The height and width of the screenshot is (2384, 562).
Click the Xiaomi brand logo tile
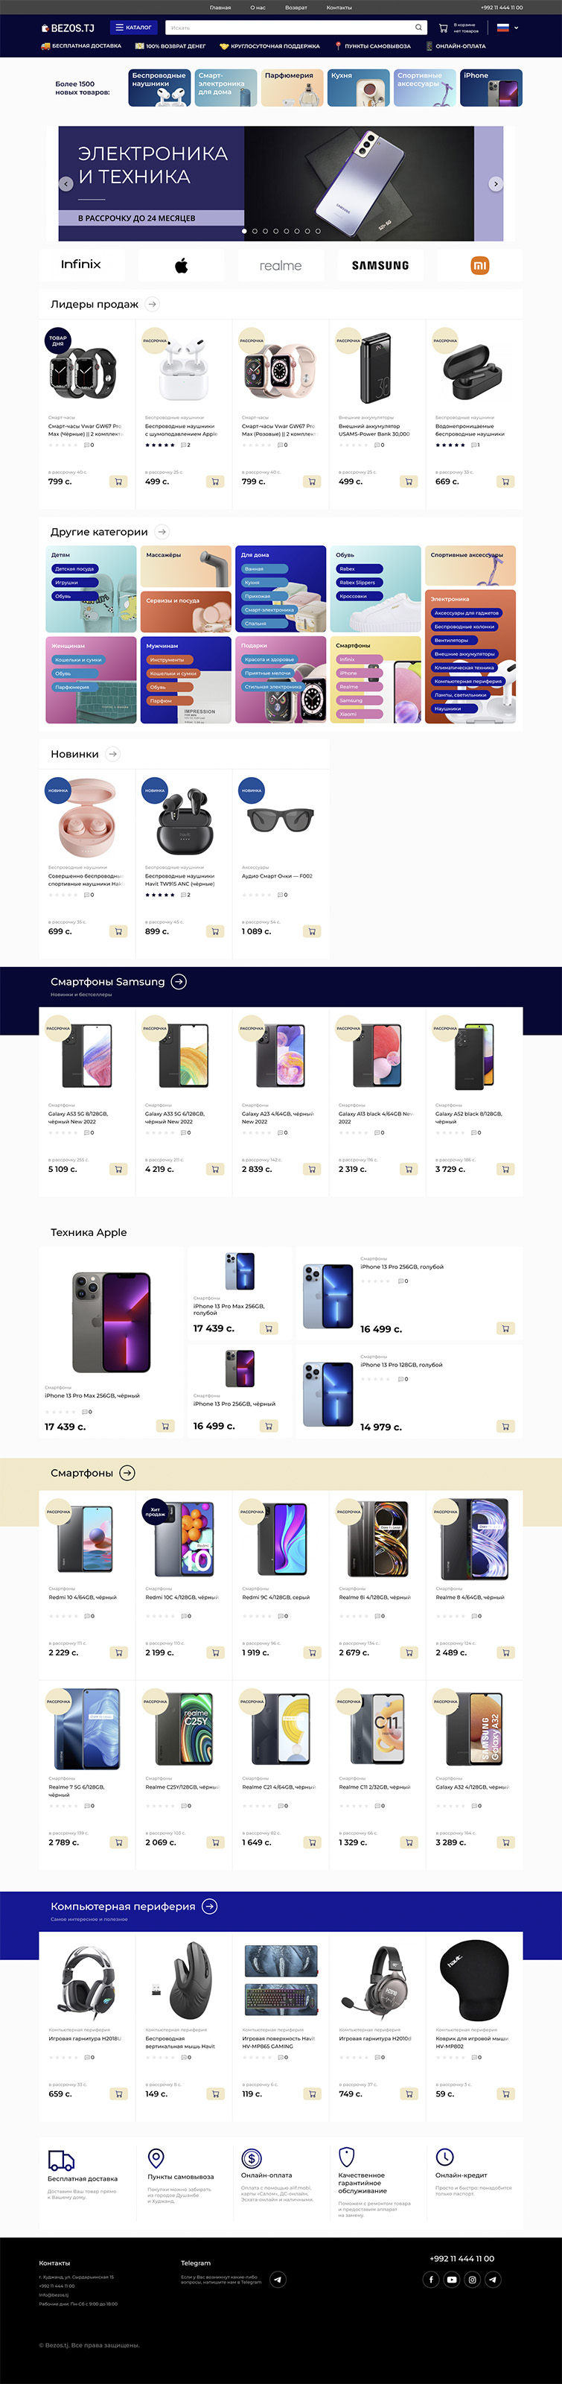click(479, 264)
